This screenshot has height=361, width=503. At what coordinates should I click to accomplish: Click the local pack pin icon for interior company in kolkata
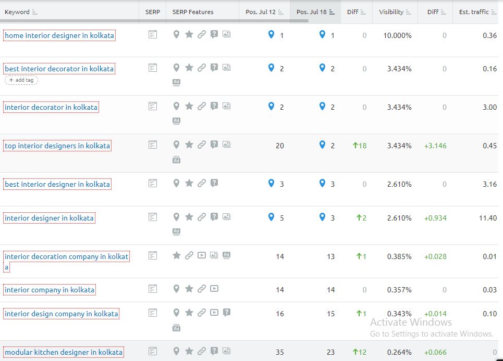coord(176,289)
